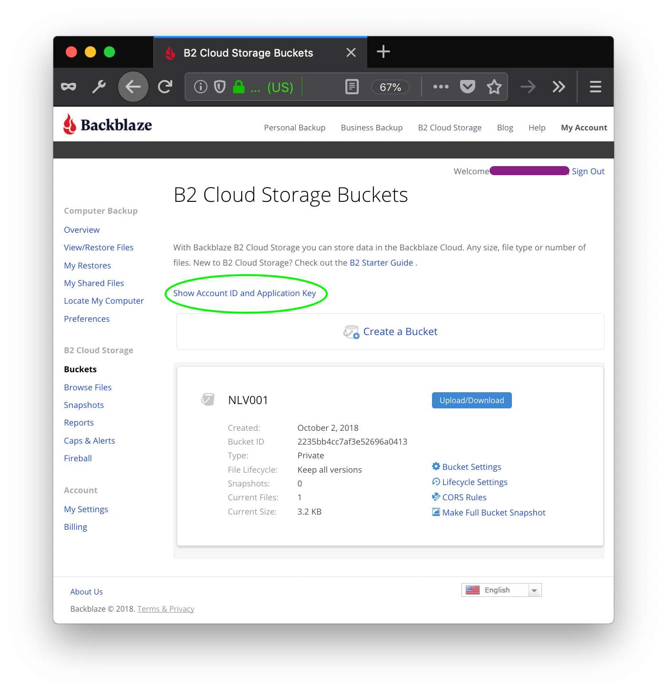
Task: Click the Bucket Settings gear icon
Action: 436,466
